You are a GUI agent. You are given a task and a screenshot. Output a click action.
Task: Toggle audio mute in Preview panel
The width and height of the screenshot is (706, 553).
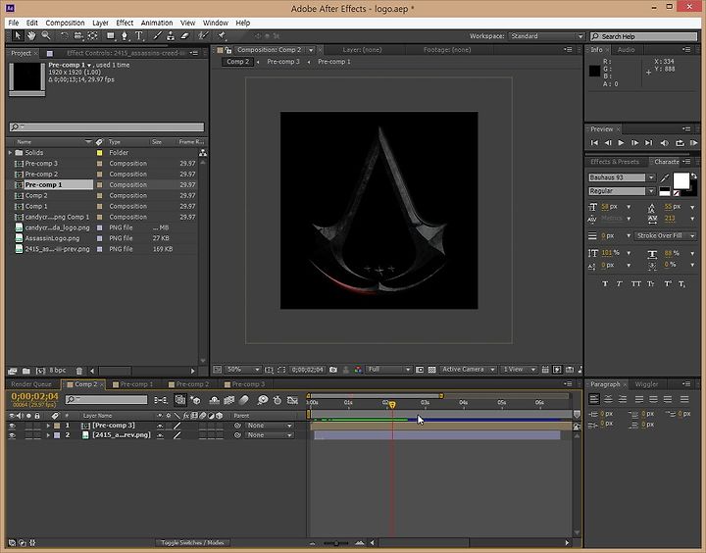coord(664,143)
